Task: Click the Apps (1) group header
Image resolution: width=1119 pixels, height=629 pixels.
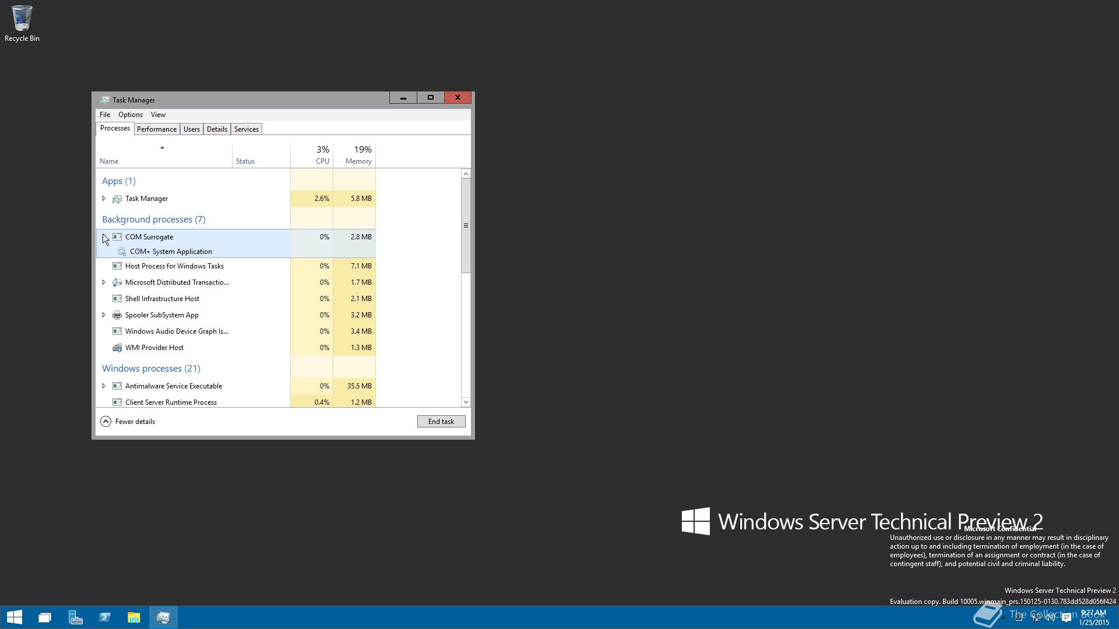Action: point(119,181)
